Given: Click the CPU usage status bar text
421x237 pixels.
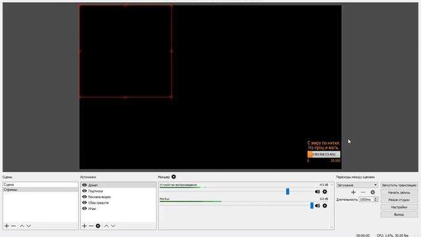Looking at the screenshot, I should [393, 236].
